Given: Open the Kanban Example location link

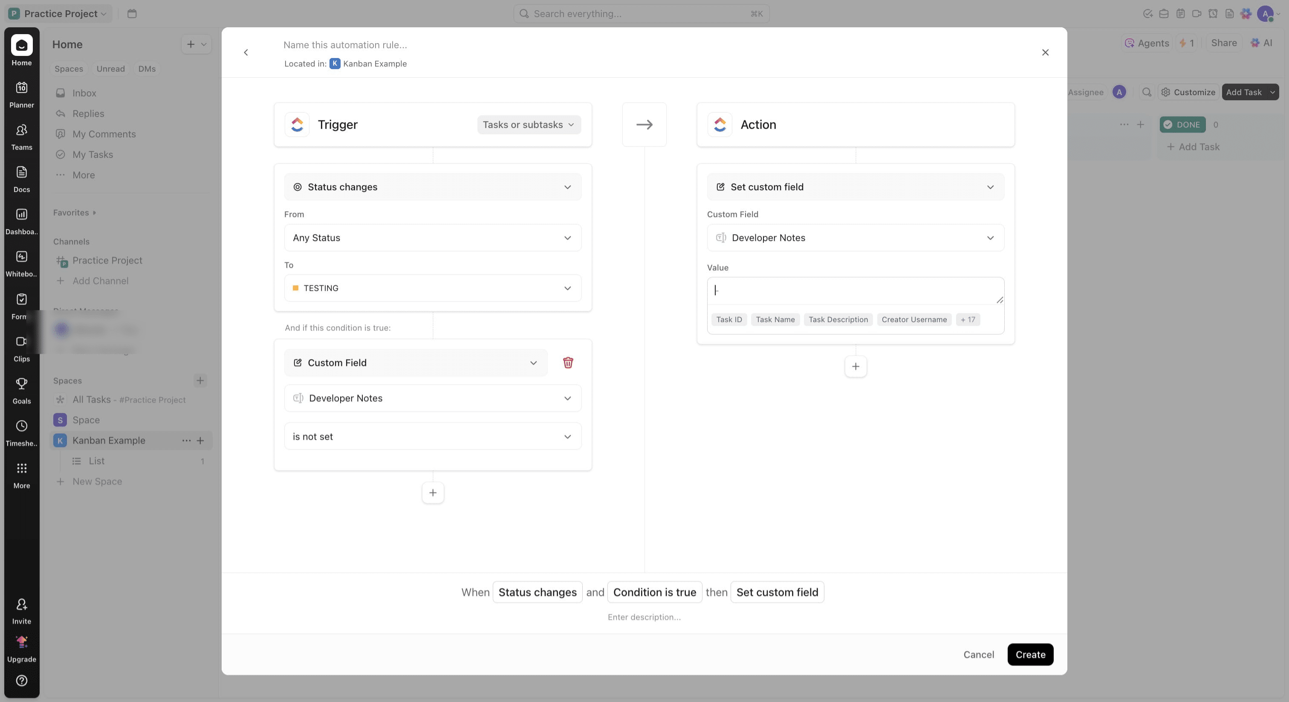Looking at the screenshot, I should 368,64.
